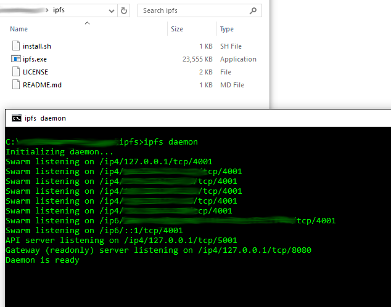Click the Gateway (readonly) server line
391x307 pixels.
click(158, 250)
